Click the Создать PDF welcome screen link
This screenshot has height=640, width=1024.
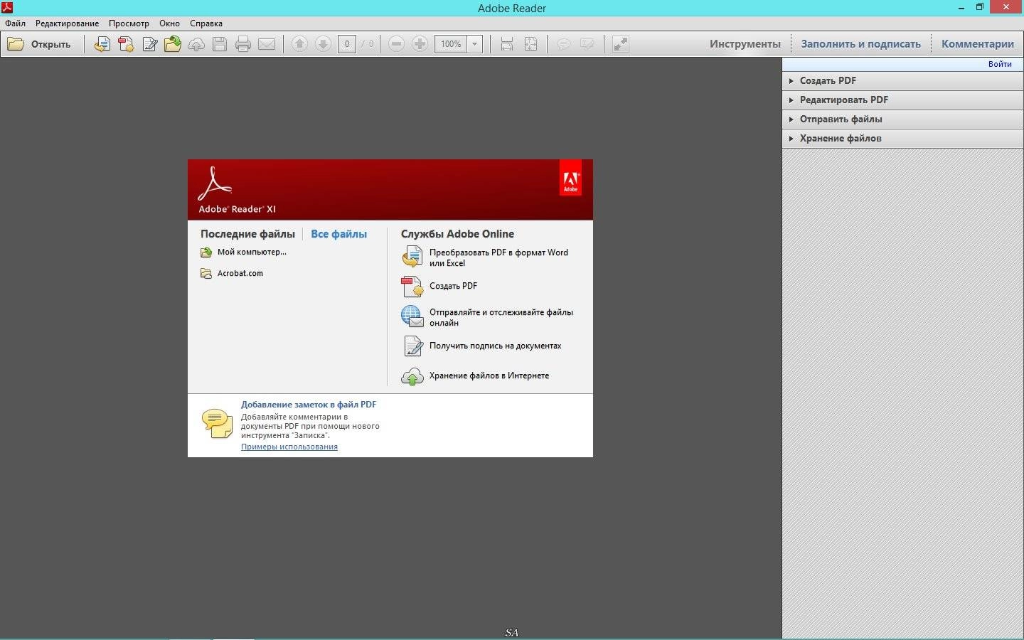point(453,286)
